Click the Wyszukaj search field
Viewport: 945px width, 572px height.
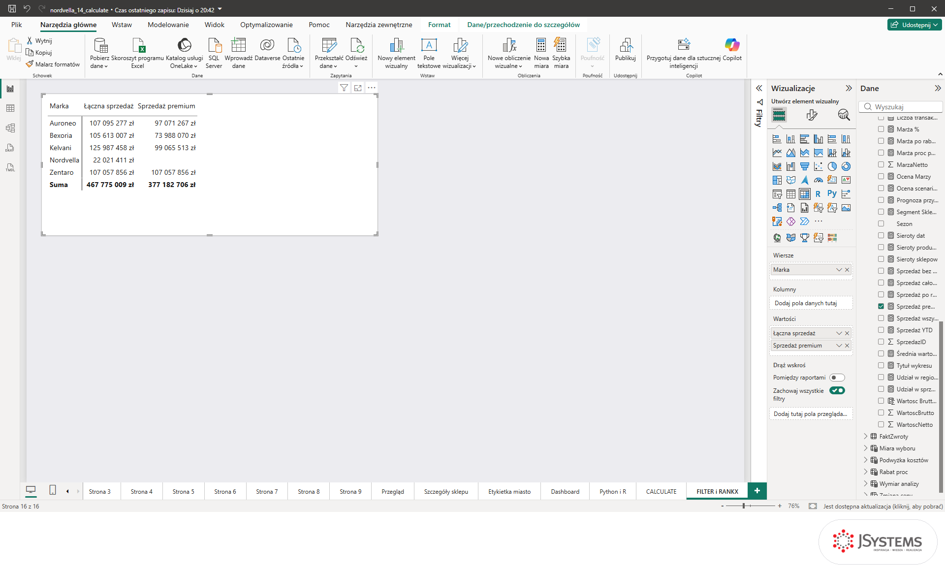[x=901, y=107]
